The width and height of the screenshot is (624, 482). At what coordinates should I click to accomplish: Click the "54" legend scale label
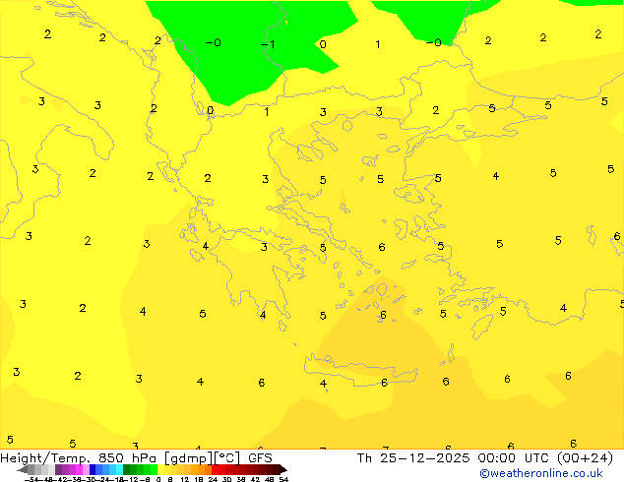(x=283, y=480)
